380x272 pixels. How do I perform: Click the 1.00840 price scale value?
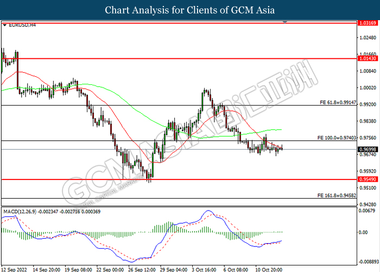coord(368,71)
